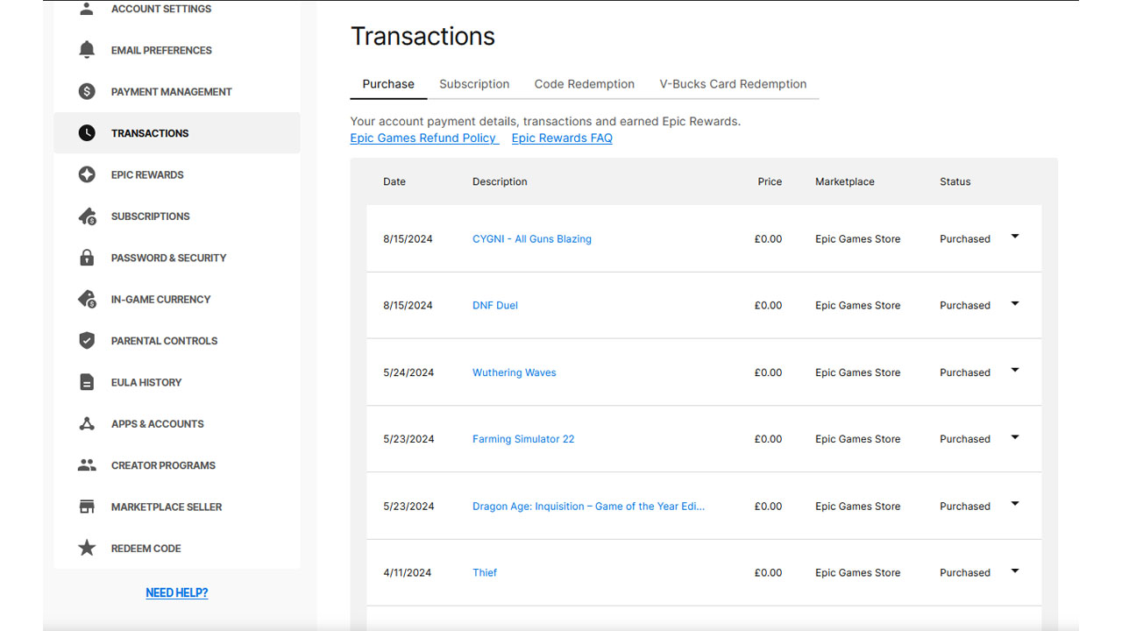The height and width of the screenshot is (631, 1122).
Task: Click the Email Preferences bell icon
Action: [x=86, y=50]
